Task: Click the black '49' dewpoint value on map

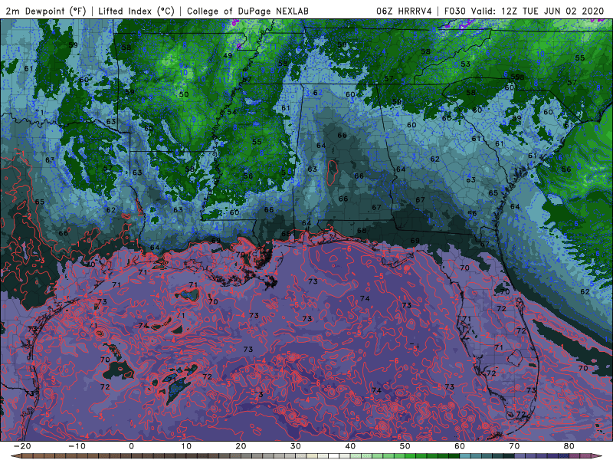Action: (228, 55)
